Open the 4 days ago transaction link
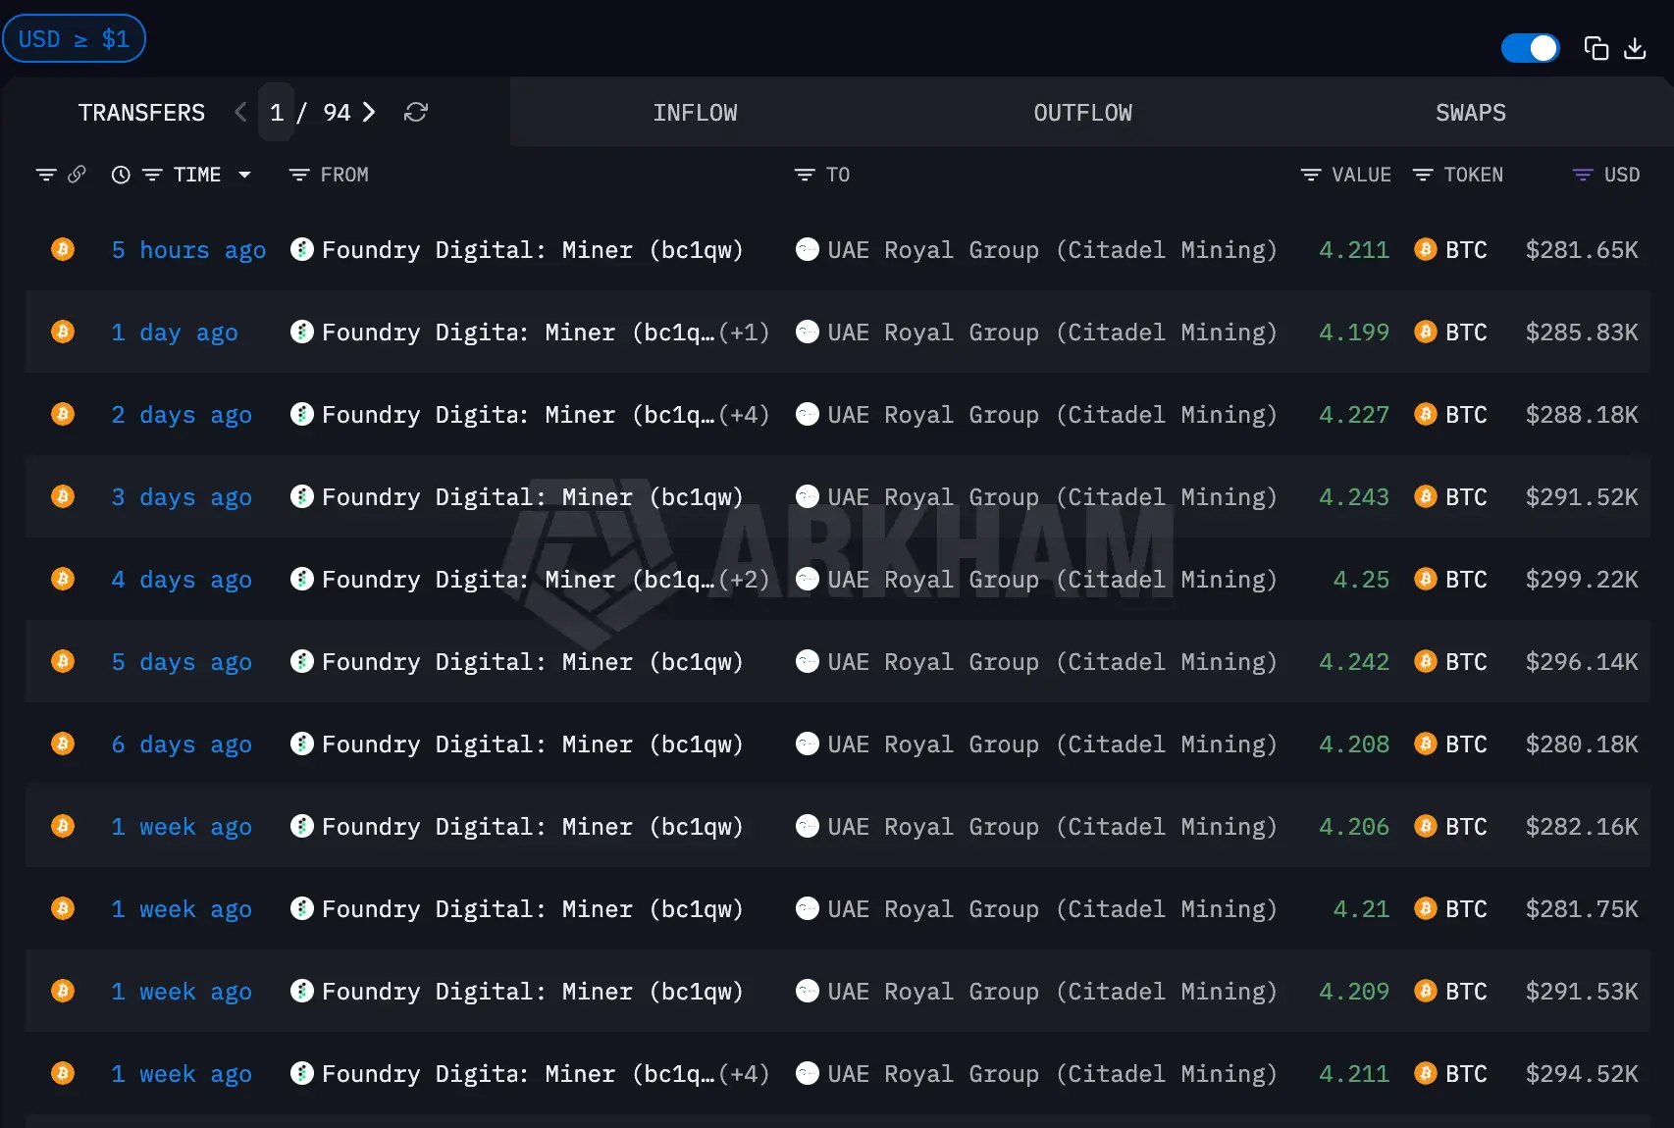1674x1128 pixels. click(182, 580)
